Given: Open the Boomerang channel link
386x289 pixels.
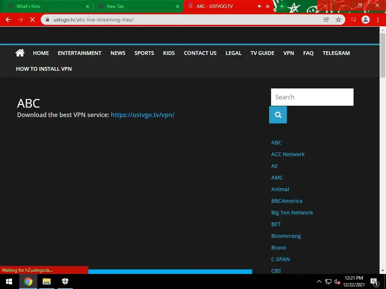Looking at the screenshot, I should click(286, 236).
